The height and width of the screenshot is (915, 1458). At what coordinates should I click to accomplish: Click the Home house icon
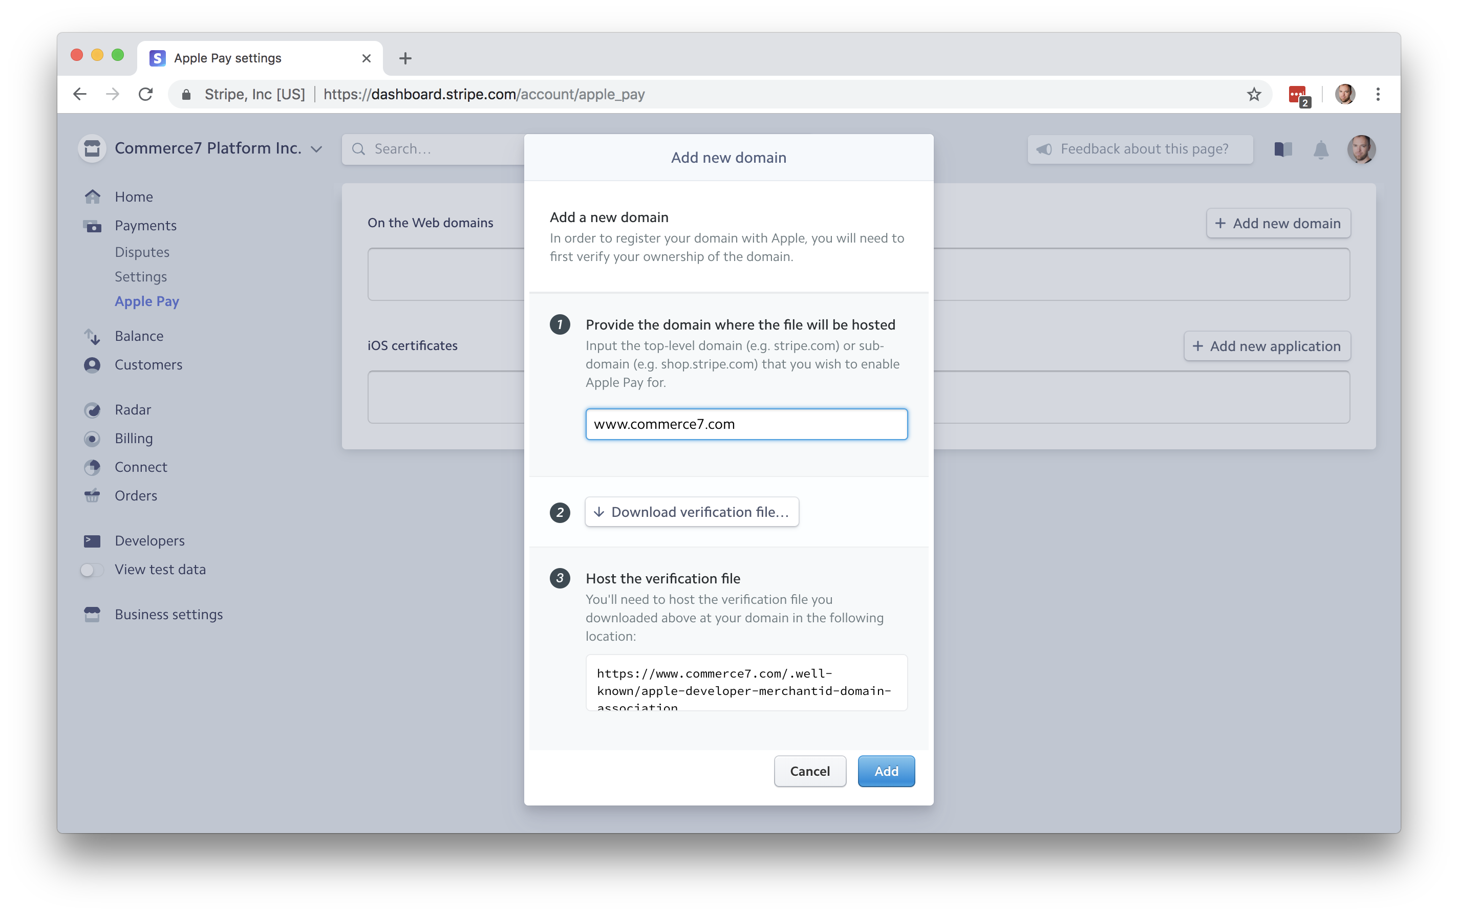[x=92, y=197]
